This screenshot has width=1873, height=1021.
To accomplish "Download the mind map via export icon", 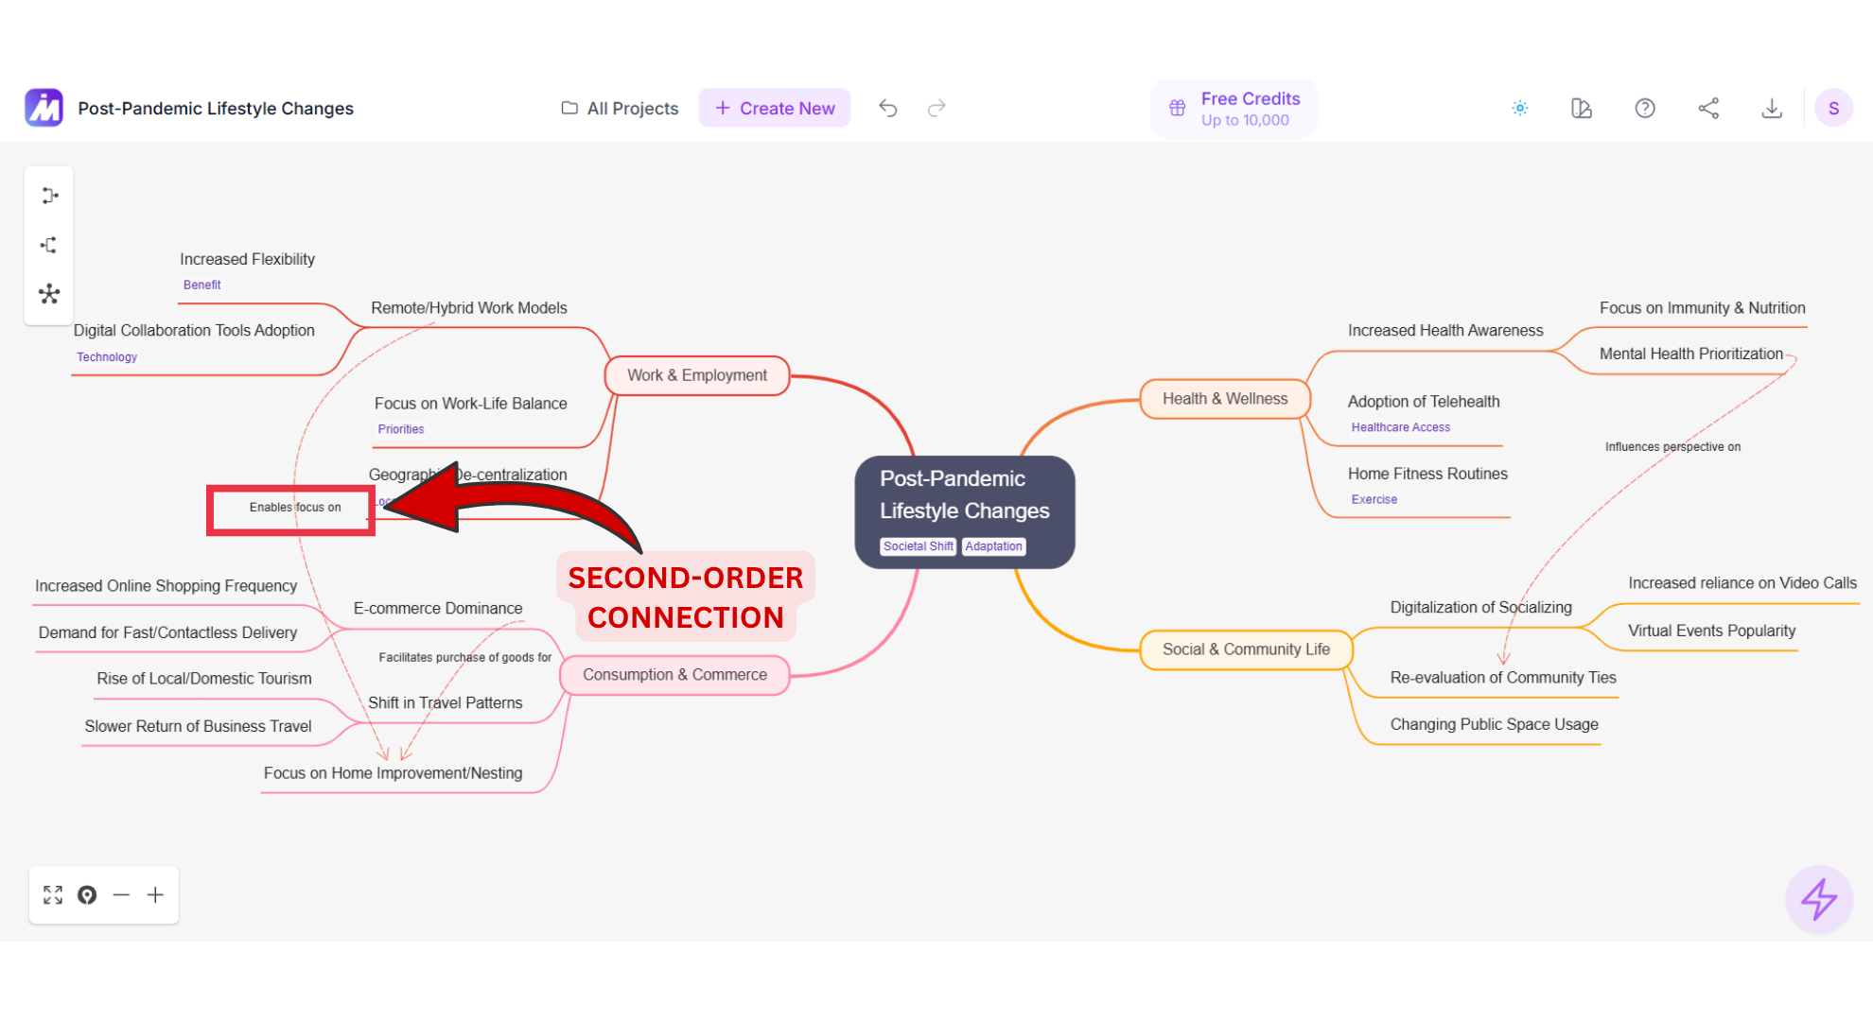I will point(1773,108).
